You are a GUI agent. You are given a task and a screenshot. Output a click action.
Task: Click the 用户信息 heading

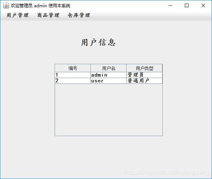(x=98, y=42)
